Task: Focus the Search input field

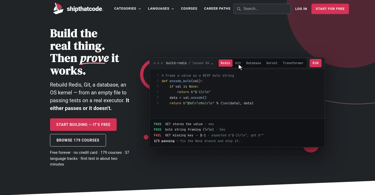Action: [x=262, y=9]
